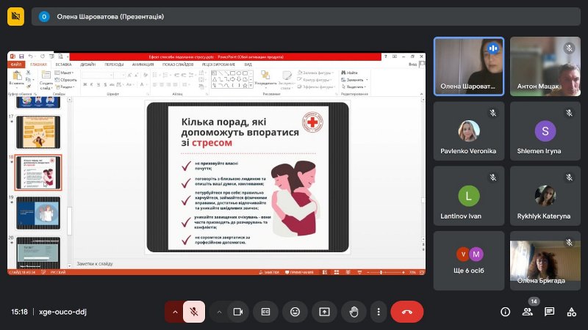
Task: Show the participants list
Action: [x=527, y=312]
